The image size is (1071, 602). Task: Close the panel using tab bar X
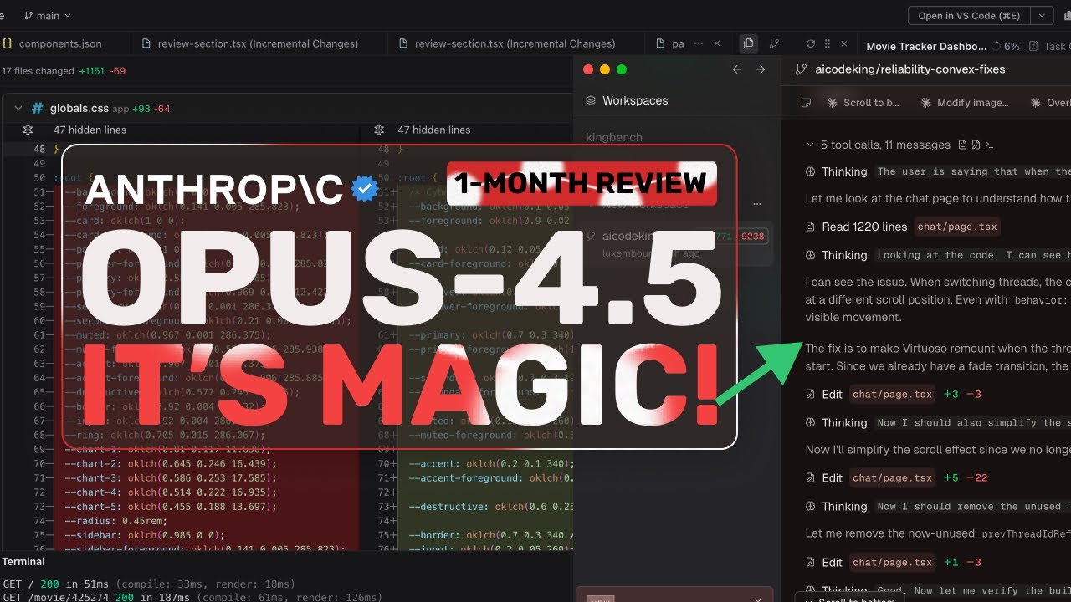click(843, 43)
